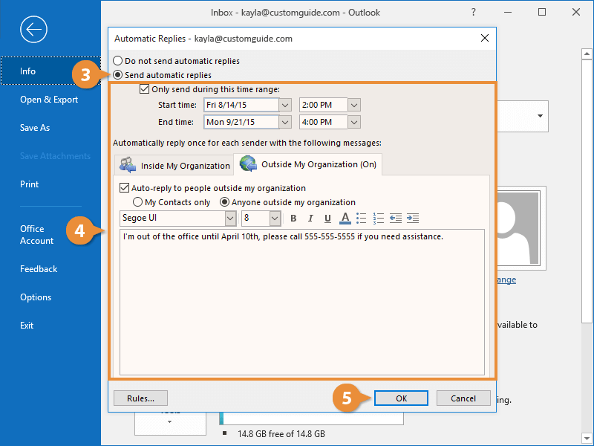Choose My Contacts only option
594x446 pixels.
137,202
